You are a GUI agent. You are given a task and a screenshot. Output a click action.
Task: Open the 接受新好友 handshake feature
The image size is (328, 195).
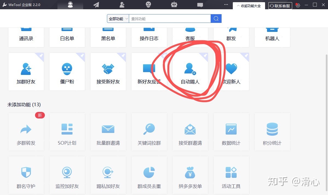coord(108,72)
